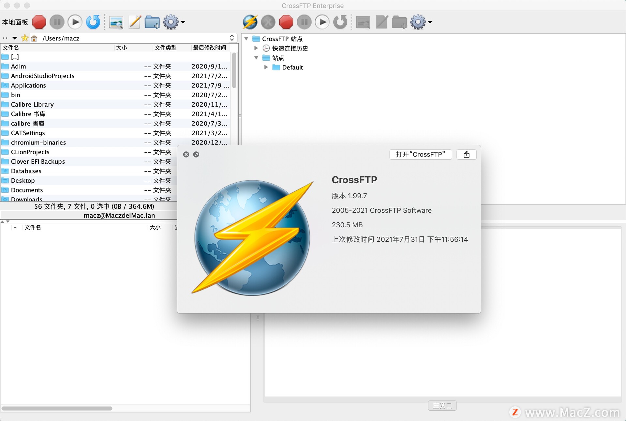This screenshot has width=626, height=421.
Task: Click the black dropdown triangle before the star
Action: [x=15, y=38]
